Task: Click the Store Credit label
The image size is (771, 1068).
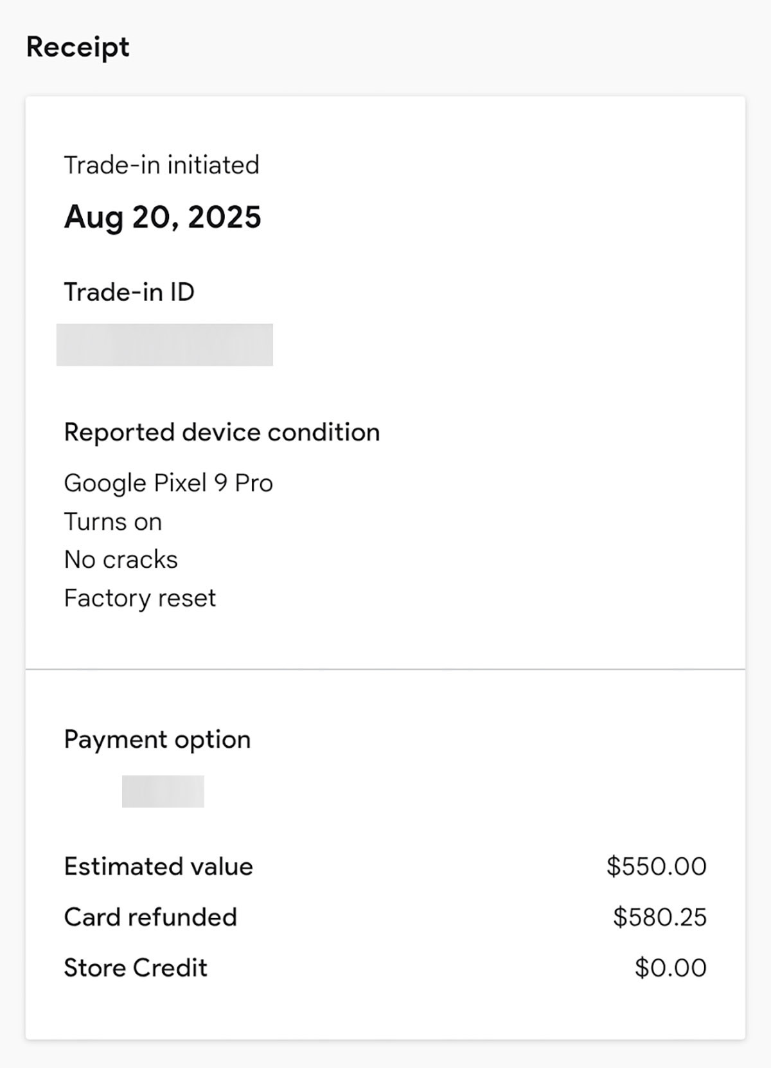Action: tap(136, 968)
